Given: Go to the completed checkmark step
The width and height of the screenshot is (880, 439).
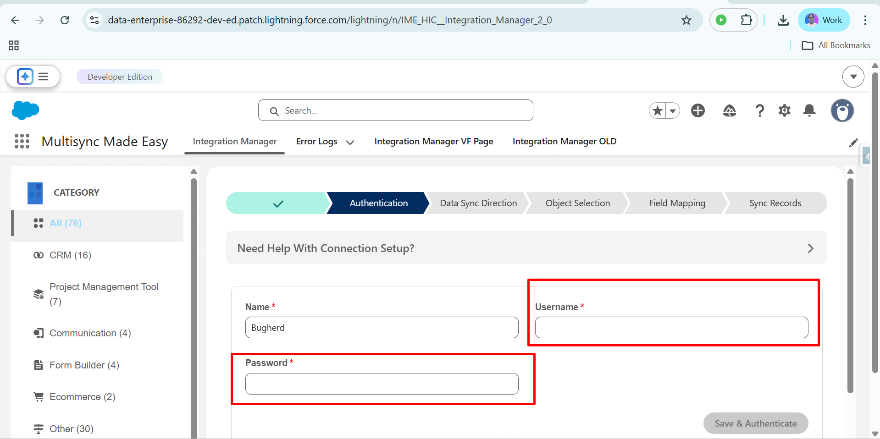Looking at the screenshot, I should click(x=278, y=203).
